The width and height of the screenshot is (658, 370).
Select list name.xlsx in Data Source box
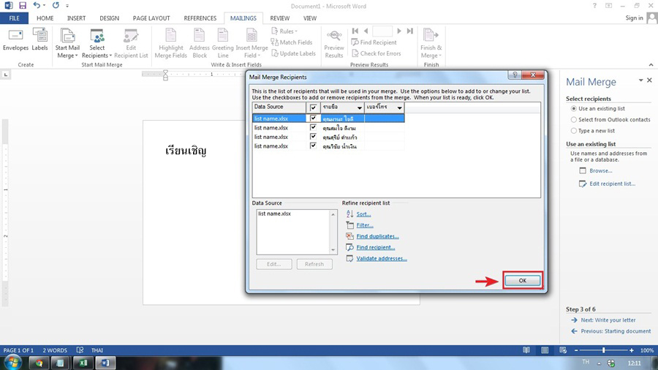click(274, 214)
